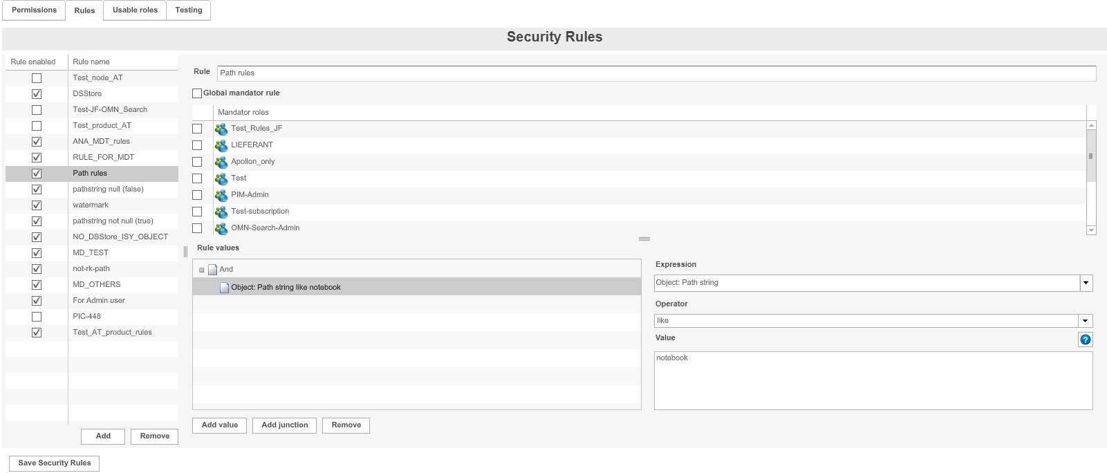The image size is (1107, 473).
Task: Click Save Security Rules button
Action: tap(55, 463)
